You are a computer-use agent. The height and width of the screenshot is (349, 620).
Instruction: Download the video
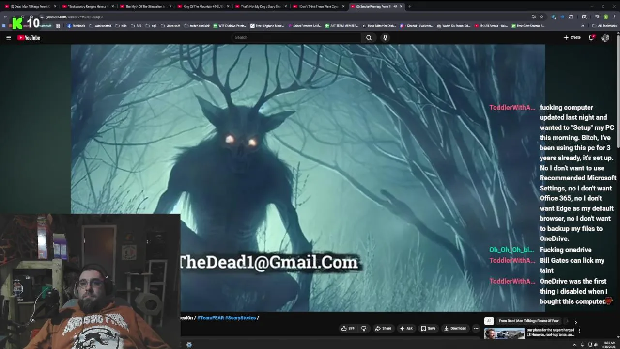click(455, 328)
